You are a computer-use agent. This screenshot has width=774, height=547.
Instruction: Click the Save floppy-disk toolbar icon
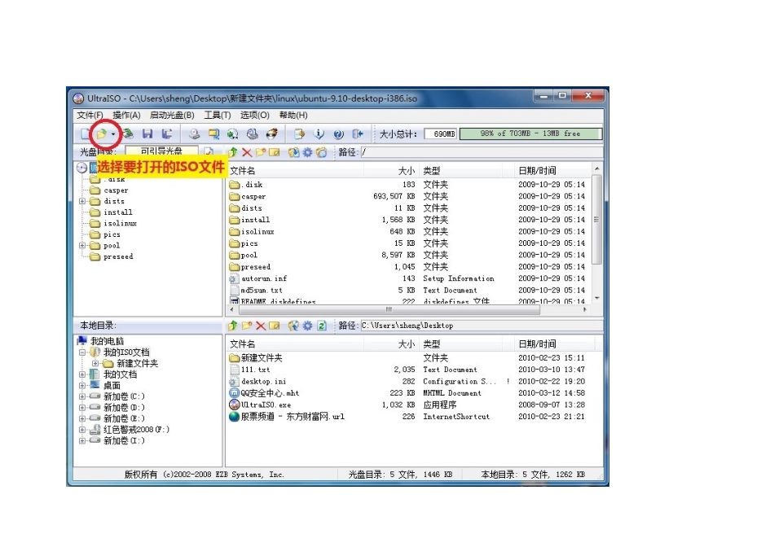pos(147,134)
